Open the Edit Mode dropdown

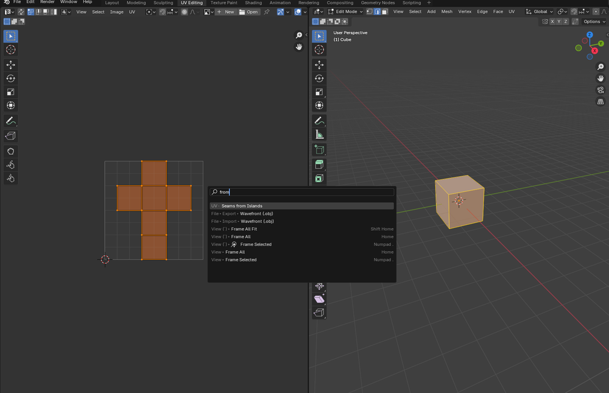[345, 12]
